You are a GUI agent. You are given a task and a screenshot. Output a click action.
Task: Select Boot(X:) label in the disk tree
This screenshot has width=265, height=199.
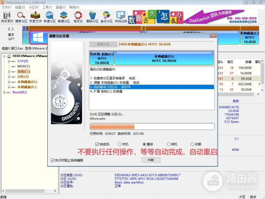tap(19, 92)
